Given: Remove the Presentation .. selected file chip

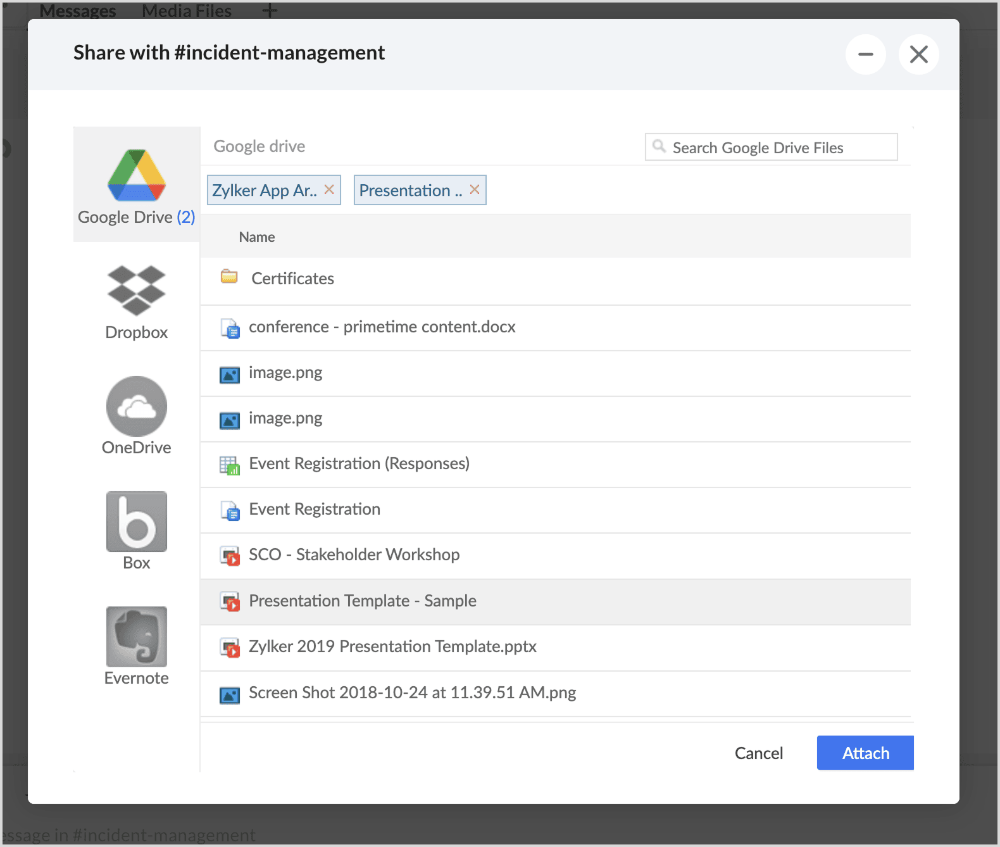Looking at the screenshot, I should [475, 189].
